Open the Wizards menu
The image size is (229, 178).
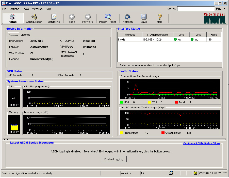point(37,9)
